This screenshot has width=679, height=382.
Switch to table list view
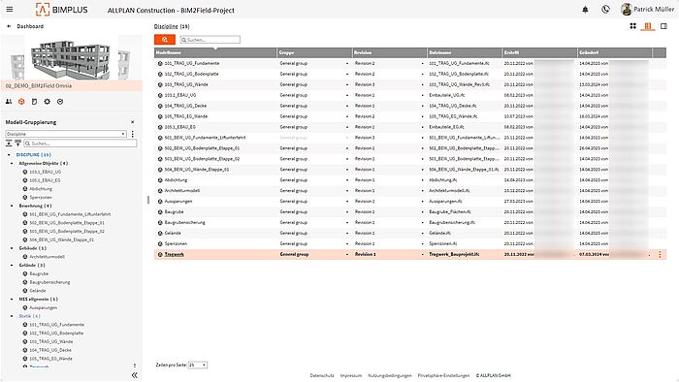648,26
